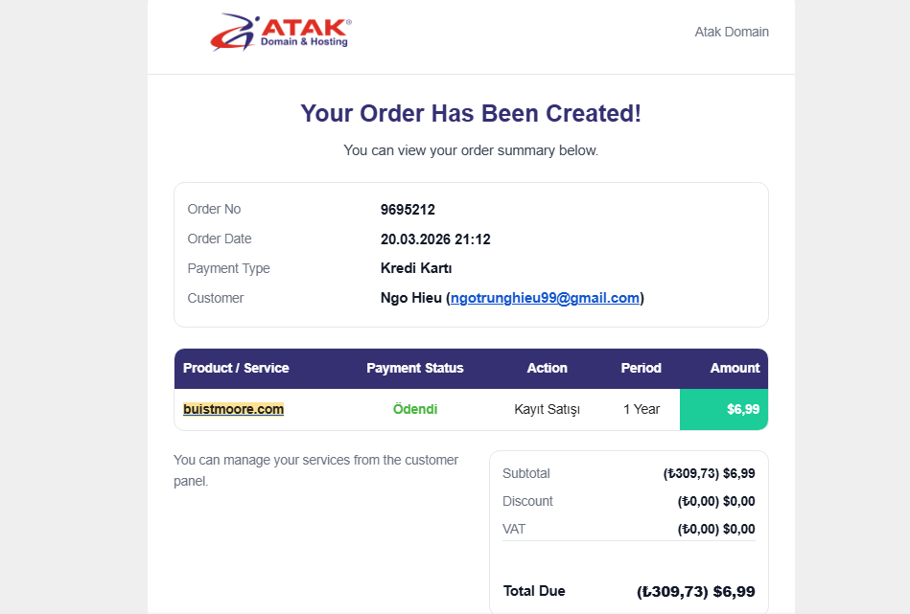Click the Kredi Kartı payment type
910x614 pixels.
pos(416,268)
